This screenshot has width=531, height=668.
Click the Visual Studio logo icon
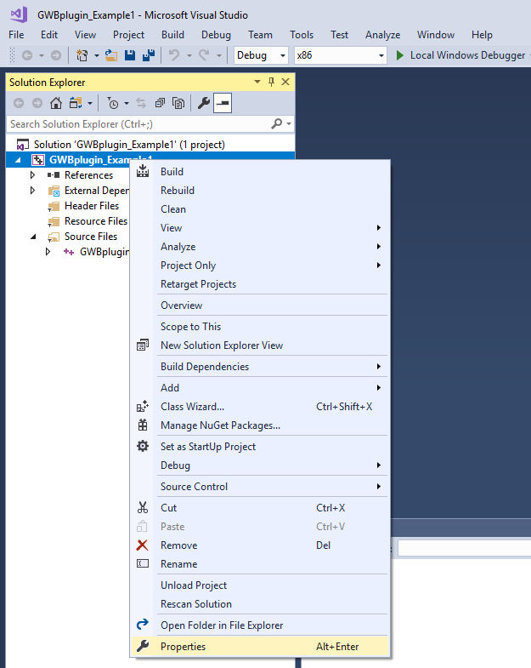[x=19, y=14]
